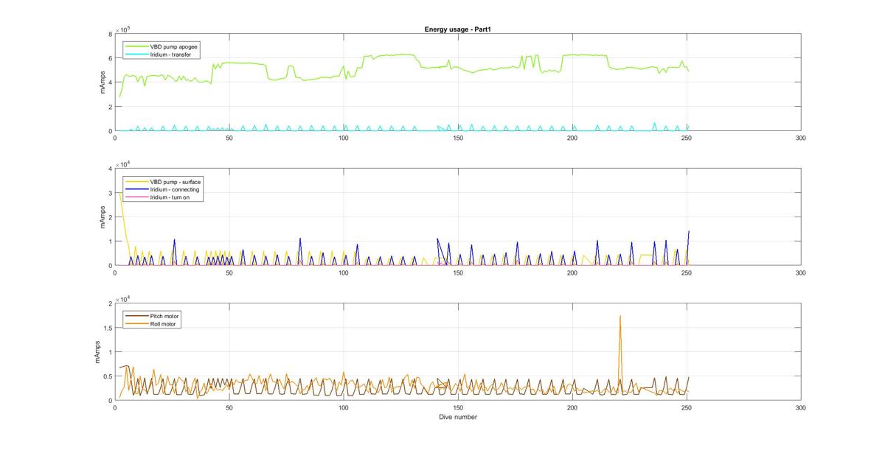Click the green line sample beside 'VBD pump apogee'
This screenshot has width=885, height=450.
click(x=137, y=46)
